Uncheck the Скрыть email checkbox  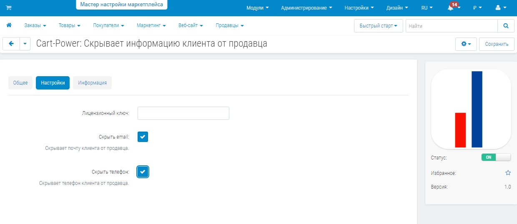[x=143, y=137]
